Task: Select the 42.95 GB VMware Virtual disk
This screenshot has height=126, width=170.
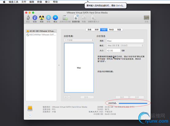Action: pyautogui.click(x=41, y=31)
